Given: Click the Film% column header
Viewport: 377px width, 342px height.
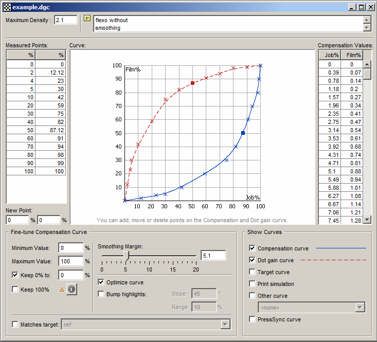Looking at the screenshot, I should (352, 55).
